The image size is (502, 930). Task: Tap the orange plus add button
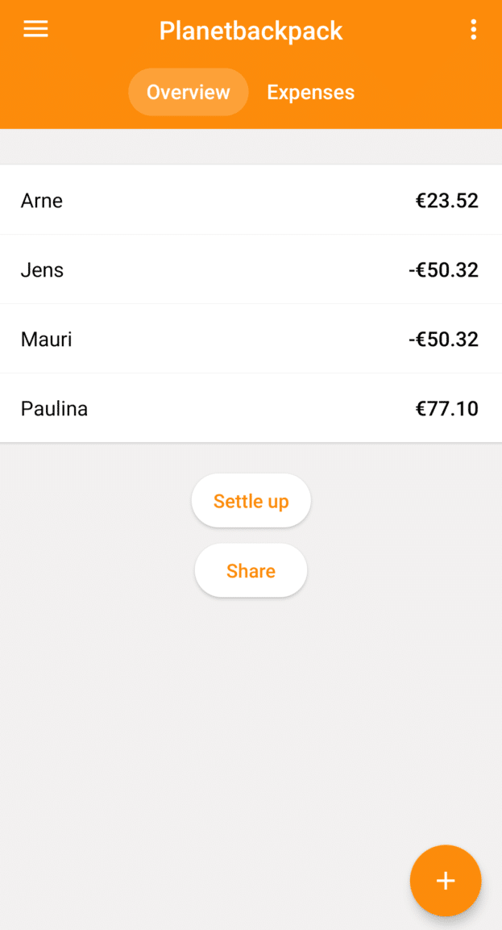pyautogui.click(x=445, y=881)
